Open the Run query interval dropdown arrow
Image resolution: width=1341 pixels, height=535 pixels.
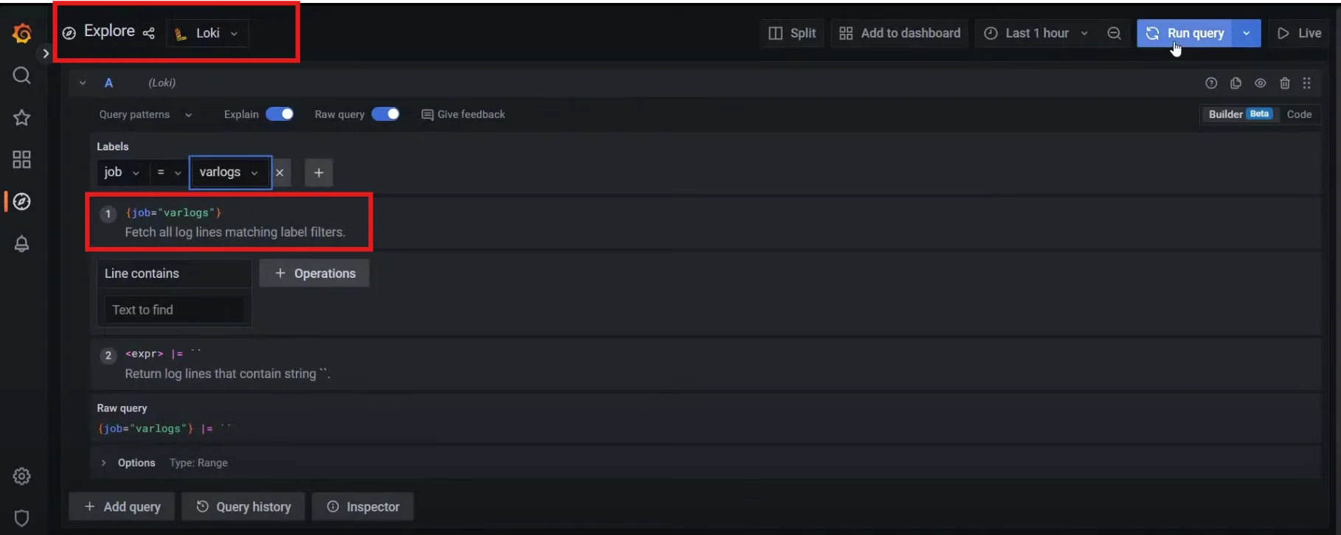tap(1247, 33)
